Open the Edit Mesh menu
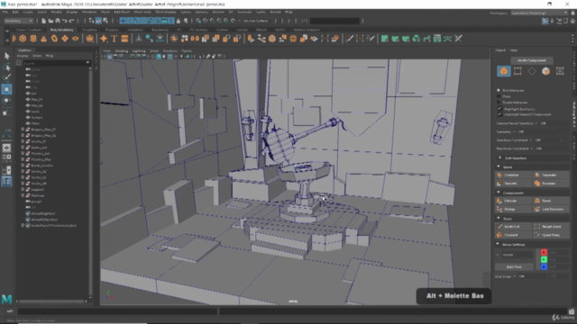 coord(122,12)
